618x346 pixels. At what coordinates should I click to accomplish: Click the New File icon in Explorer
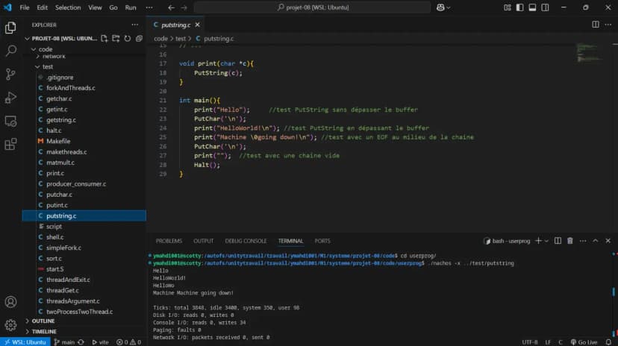104,39
